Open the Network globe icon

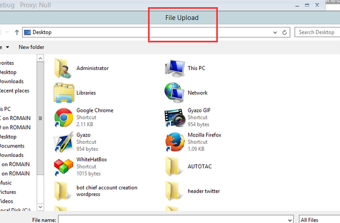pos(174,93)
